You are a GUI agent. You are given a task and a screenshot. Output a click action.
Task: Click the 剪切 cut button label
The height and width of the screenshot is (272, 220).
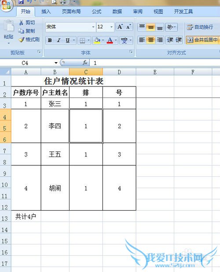[x=30, y=22]
